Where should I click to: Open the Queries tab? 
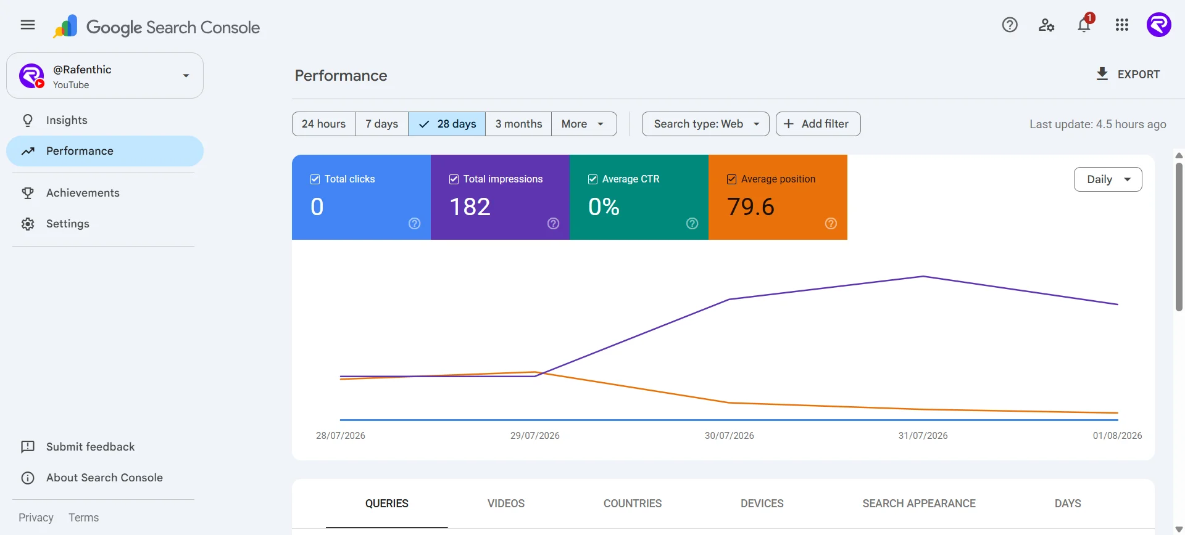coord(387,504)
